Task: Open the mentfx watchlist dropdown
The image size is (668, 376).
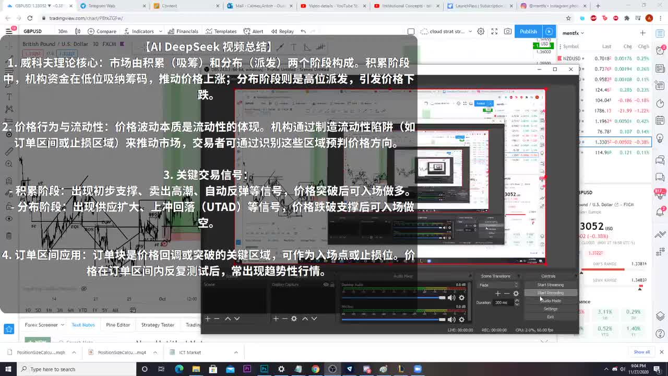Action: 573,33
